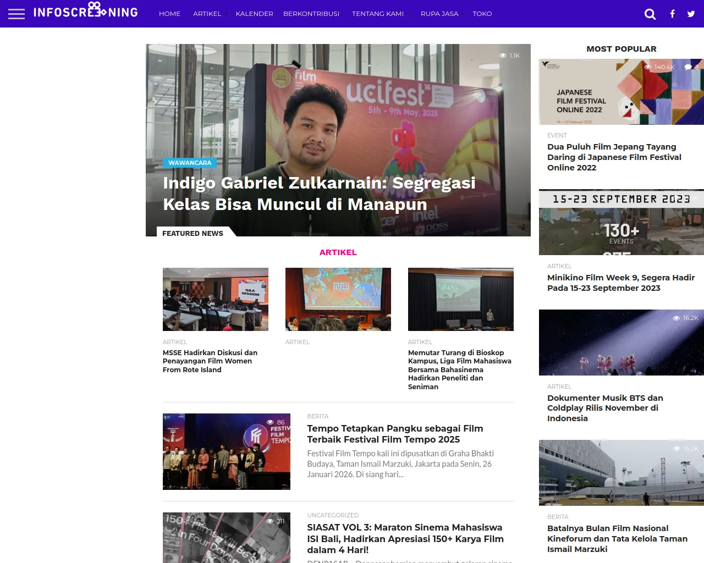Read MSSE Hadirkan Diskusi article
This screenshot has height=563, width=704.
[210, 361]
